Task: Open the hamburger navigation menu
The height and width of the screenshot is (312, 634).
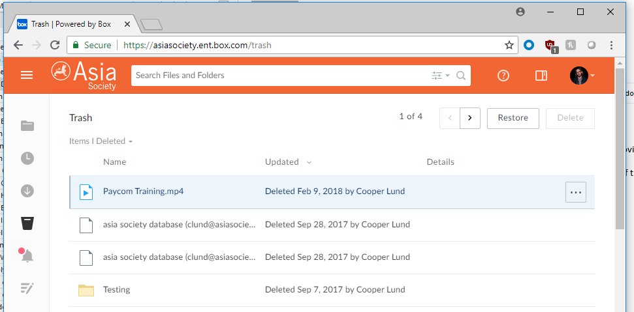Action: [27, 76]
